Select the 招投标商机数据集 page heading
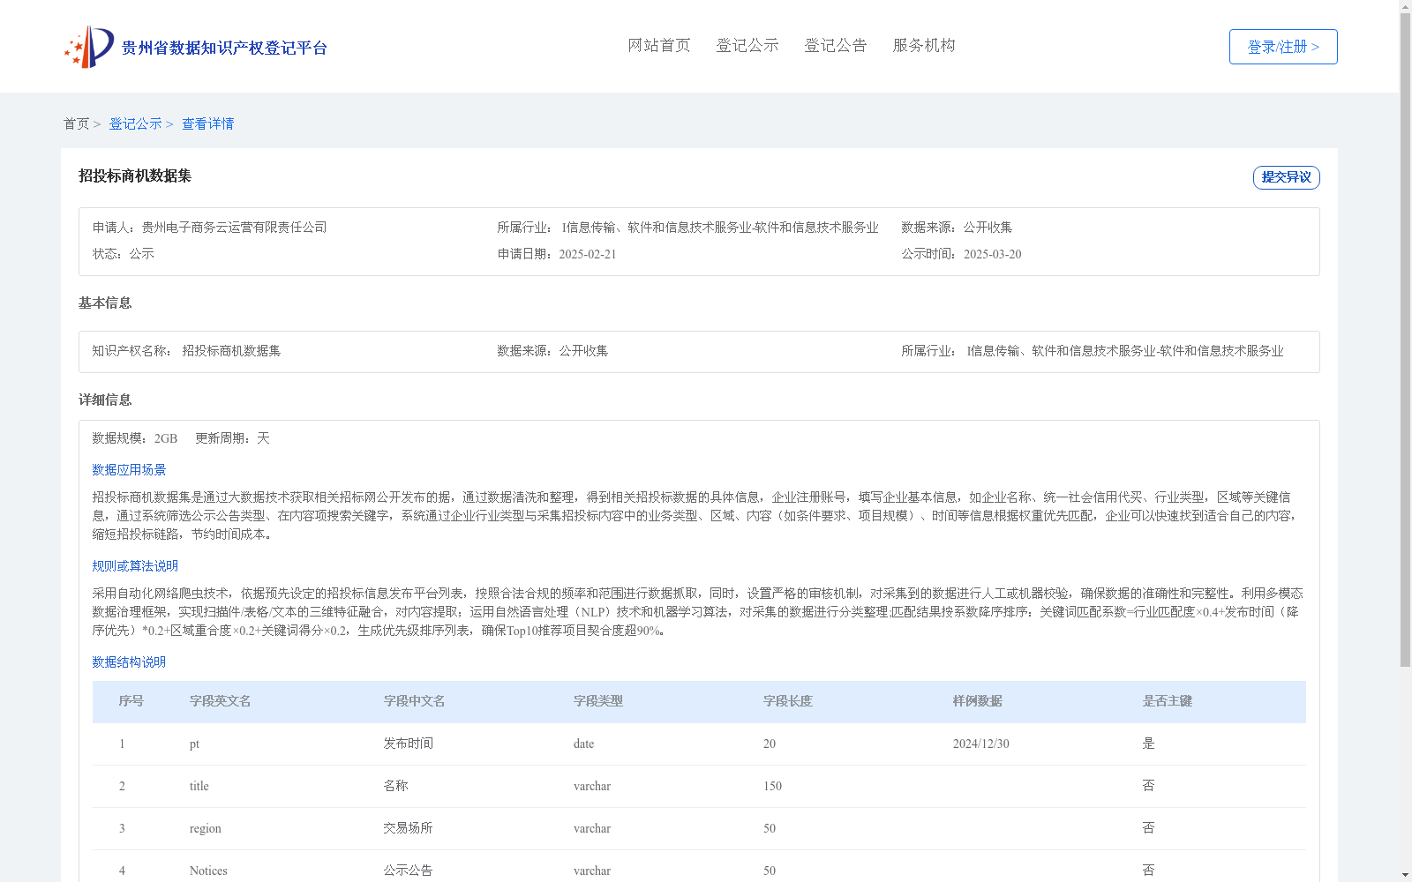Image resolution: width=1412 pixels, height=882 pixels. point(135,176)
